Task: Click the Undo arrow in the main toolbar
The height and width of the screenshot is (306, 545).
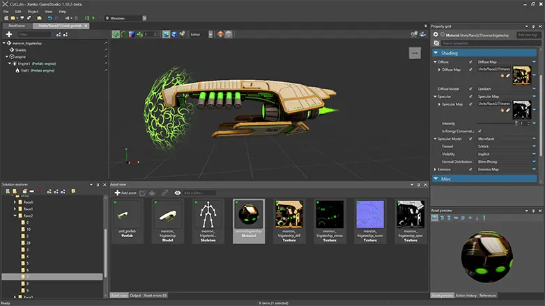Action: (49, 18)
